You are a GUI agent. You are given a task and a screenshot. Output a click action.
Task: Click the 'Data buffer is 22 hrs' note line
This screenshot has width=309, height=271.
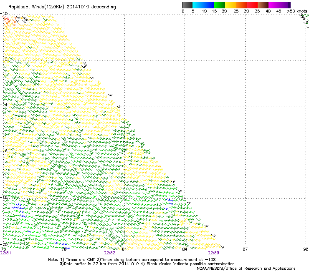pos(147,264)
